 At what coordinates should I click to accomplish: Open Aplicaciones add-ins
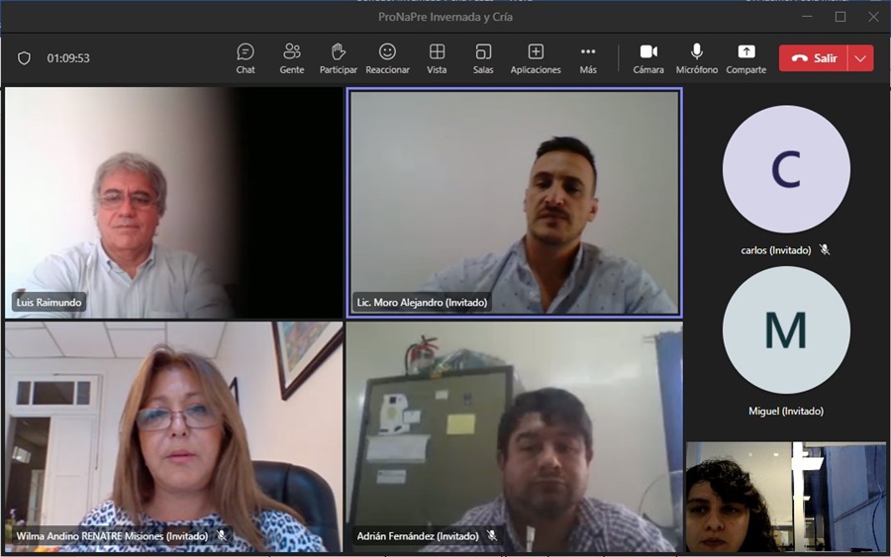click(x=536, y=57)
